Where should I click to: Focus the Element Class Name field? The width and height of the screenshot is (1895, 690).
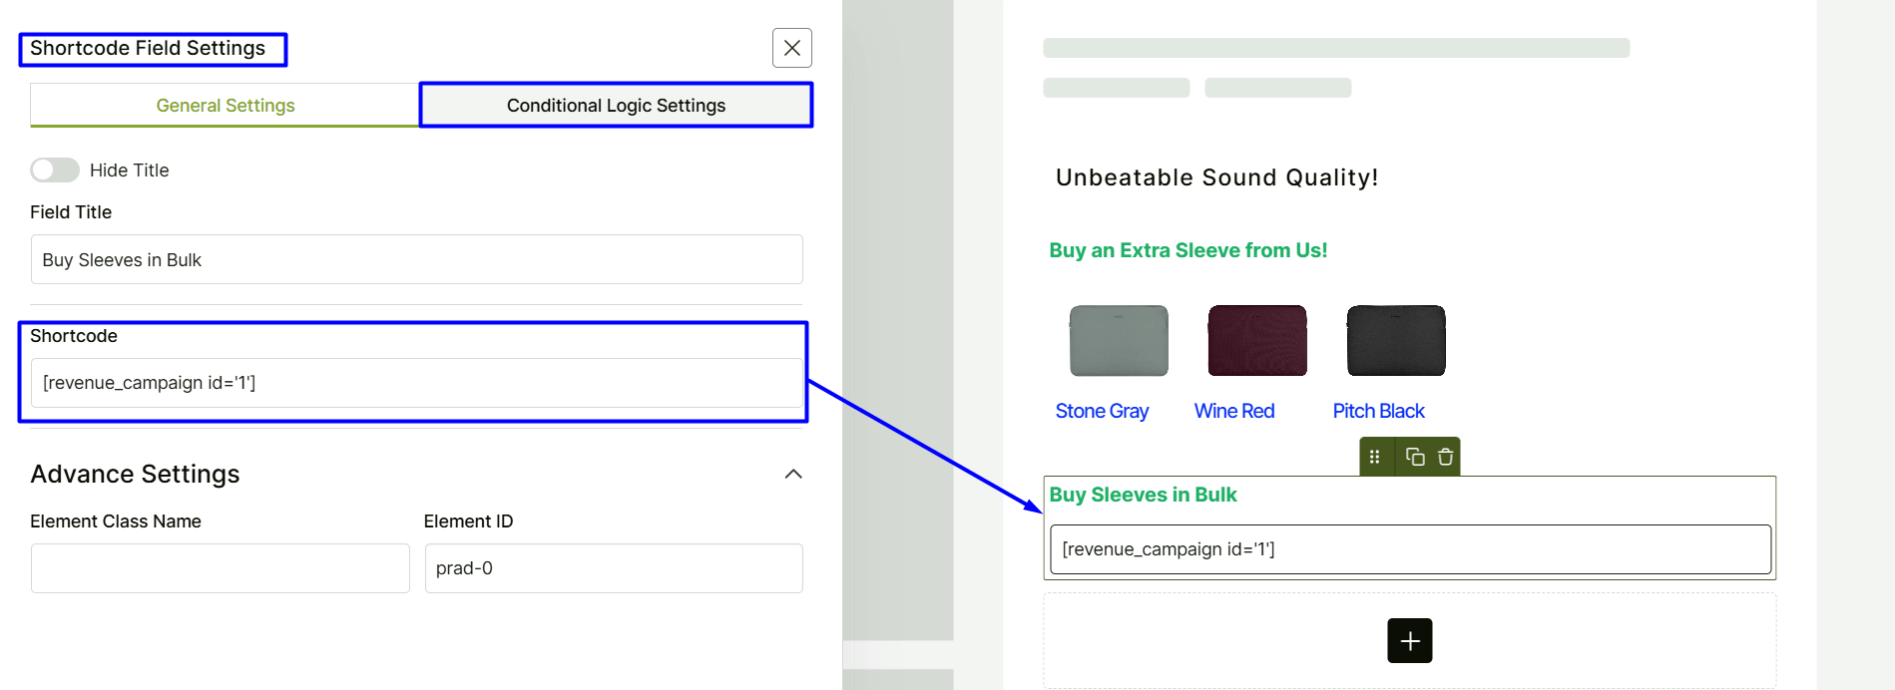(220, 568)
